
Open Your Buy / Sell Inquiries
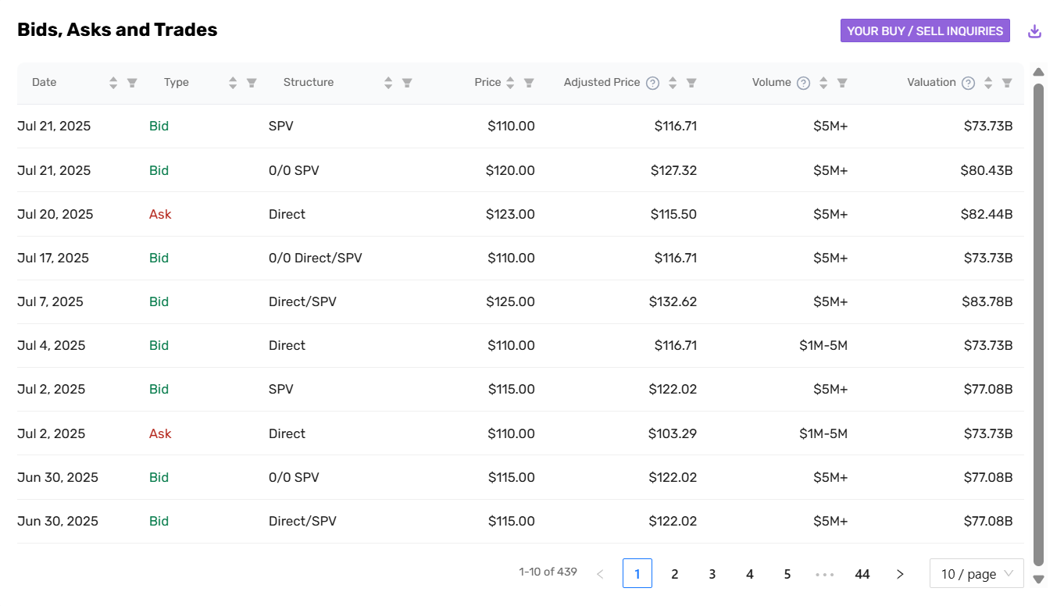(925, 30)
